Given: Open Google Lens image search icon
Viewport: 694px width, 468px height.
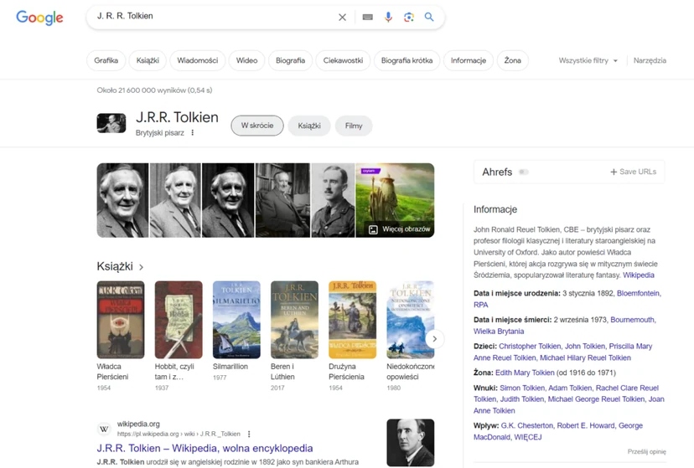Looking at the screenshot, I should coord(409,18).
